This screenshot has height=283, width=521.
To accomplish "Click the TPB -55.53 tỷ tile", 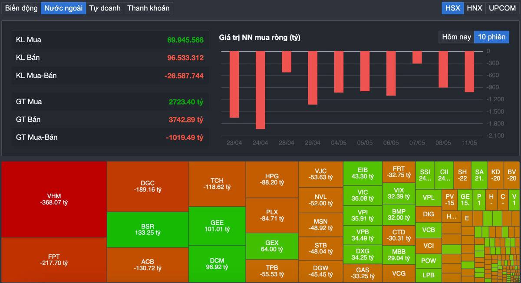I will [272, 271].
